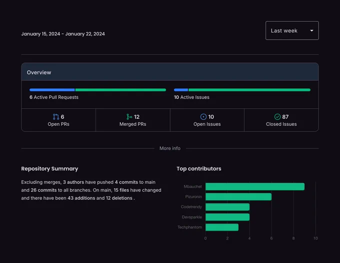Expand the More info divider
The image size is (340, 263).
170,148
